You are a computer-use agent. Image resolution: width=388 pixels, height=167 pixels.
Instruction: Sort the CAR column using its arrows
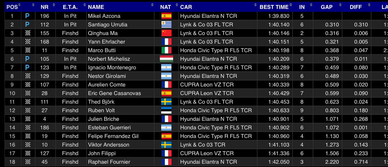click(x=255, y=5)
